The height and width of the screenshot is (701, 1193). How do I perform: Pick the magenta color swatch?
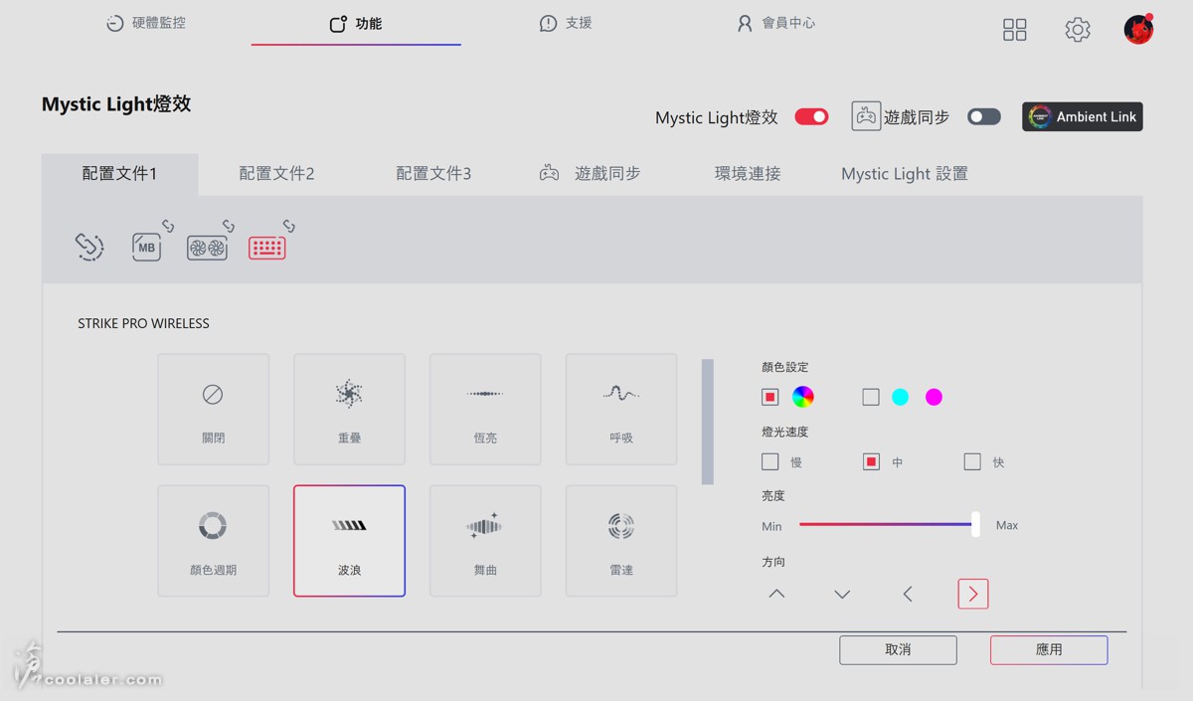click(934, 397)
